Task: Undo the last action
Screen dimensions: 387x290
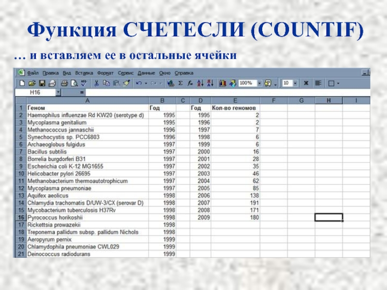Action: point(139,83)
